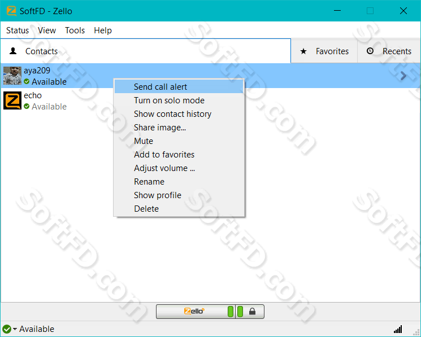Switch to the Contacts tab
The width and height of the screenshot is (421, 337).
tap(146, 51)
